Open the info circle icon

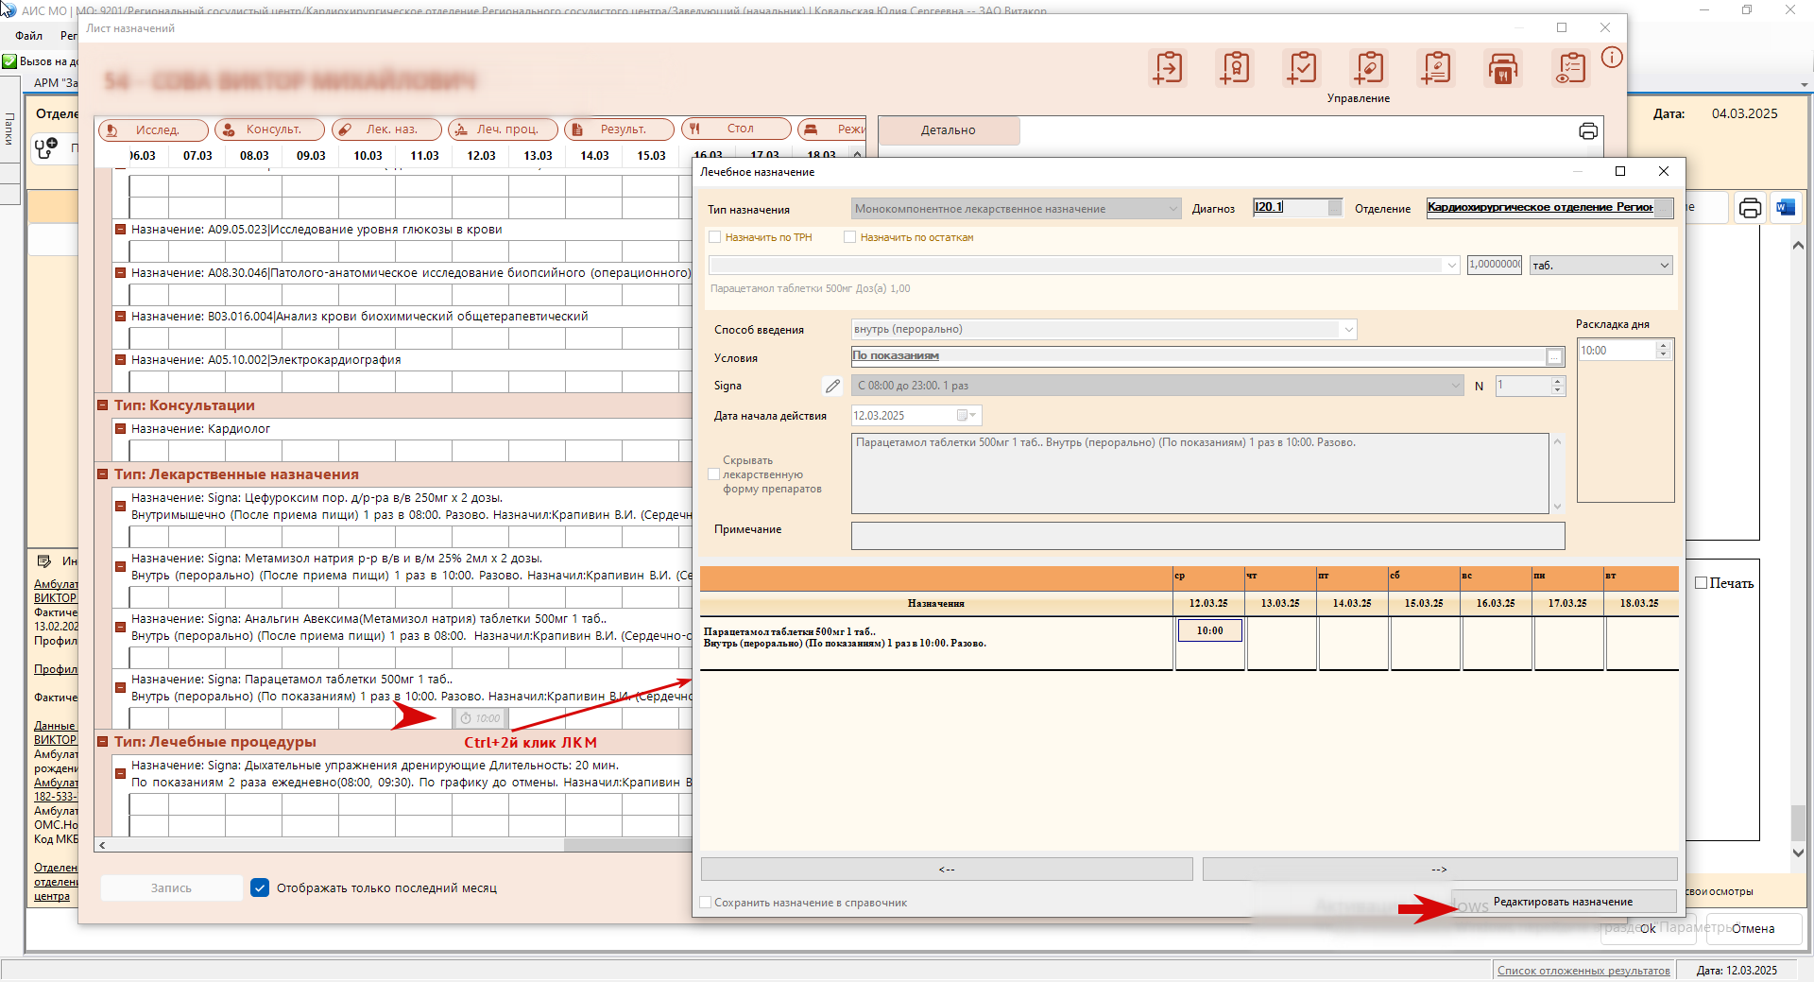pos(1612,58)
